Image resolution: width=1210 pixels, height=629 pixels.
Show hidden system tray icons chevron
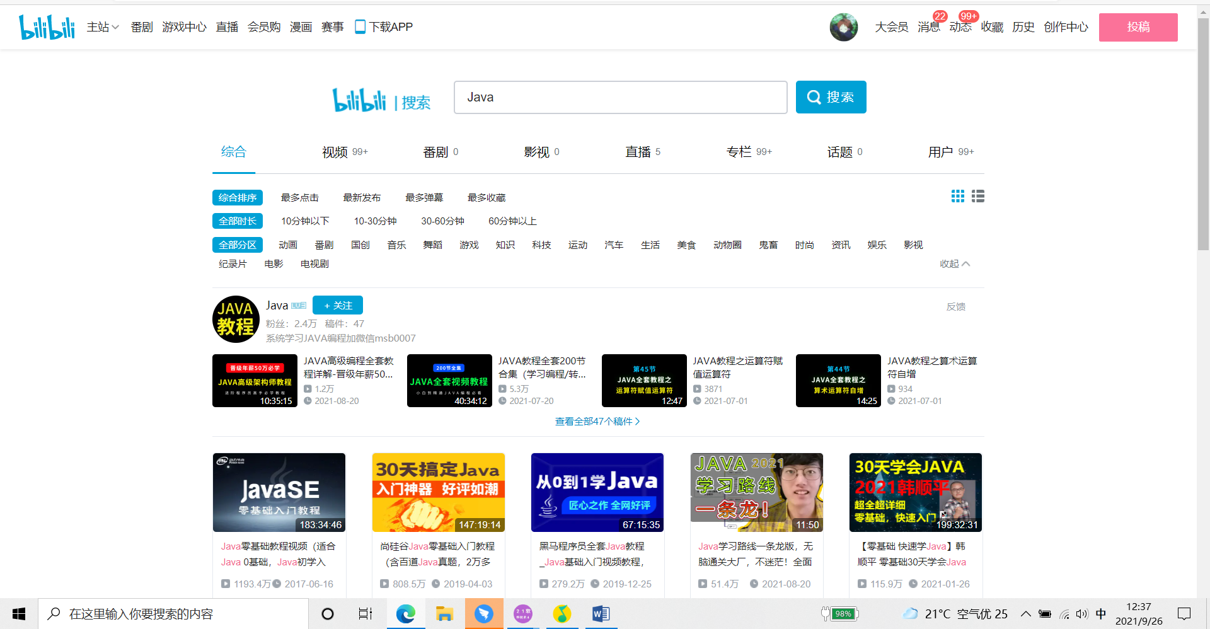(x=1026, y=614)
